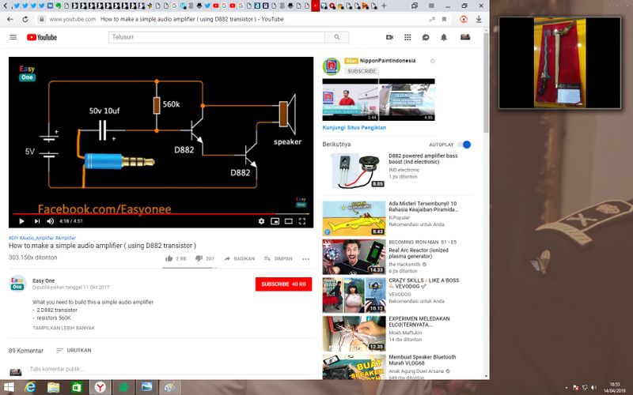
Task: Click the picture-in-picture image window
Action: 559,63
